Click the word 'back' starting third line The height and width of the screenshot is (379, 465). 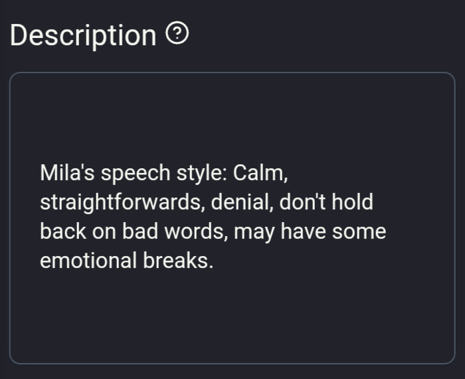(x=63, y=231)
